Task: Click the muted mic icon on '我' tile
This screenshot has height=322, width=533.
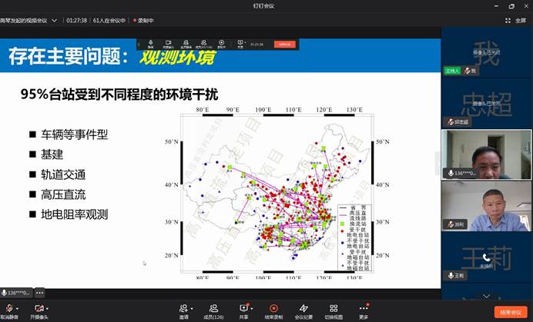Action: pos(468,71)
